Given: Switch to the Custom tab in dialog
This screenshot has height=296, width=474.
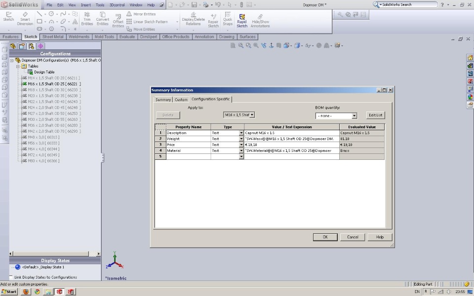Looking at the screenshot, I should (x=181, y=99).
